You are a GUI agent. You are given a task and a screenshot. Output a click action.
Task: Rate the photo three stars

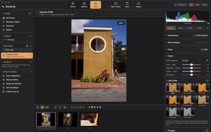(x=78, y=107)
